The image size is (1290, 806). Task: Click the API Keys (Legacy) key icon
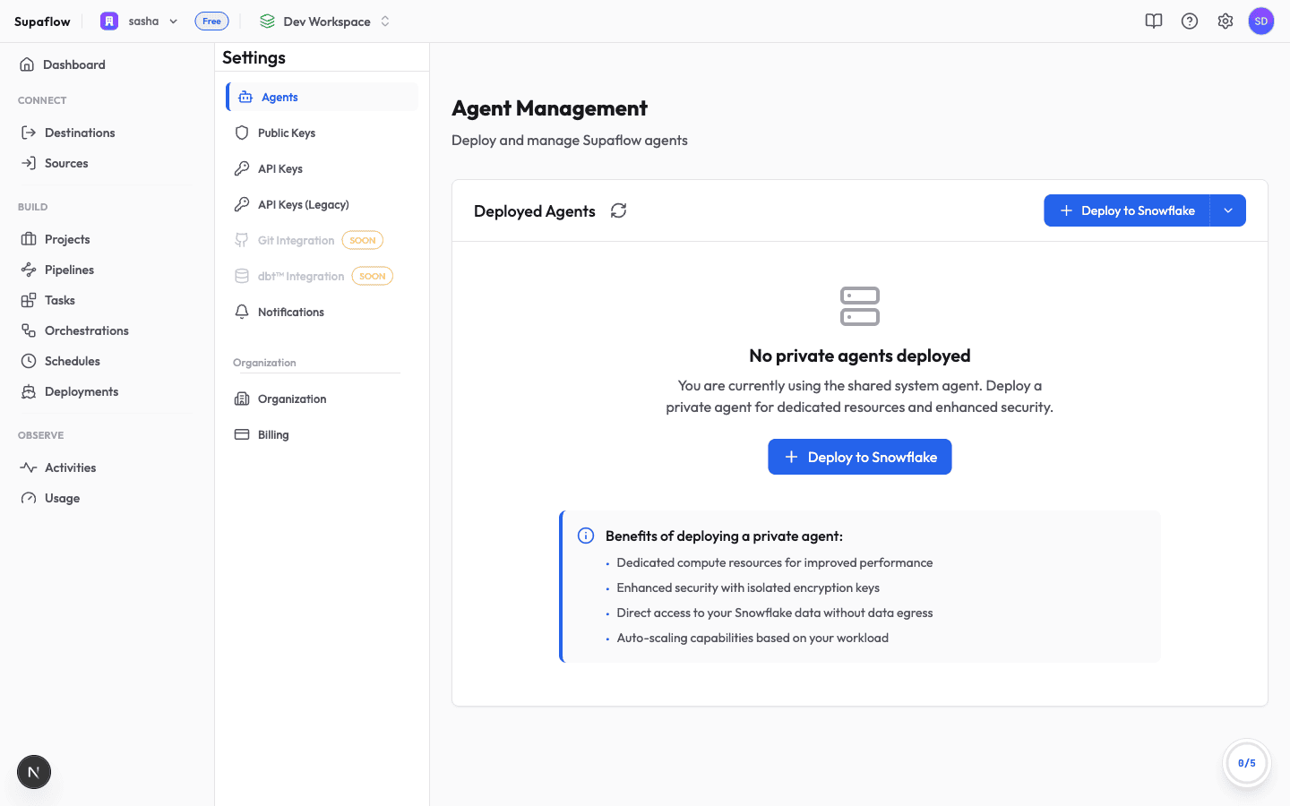pyautogui.click(x=242, y=204)
